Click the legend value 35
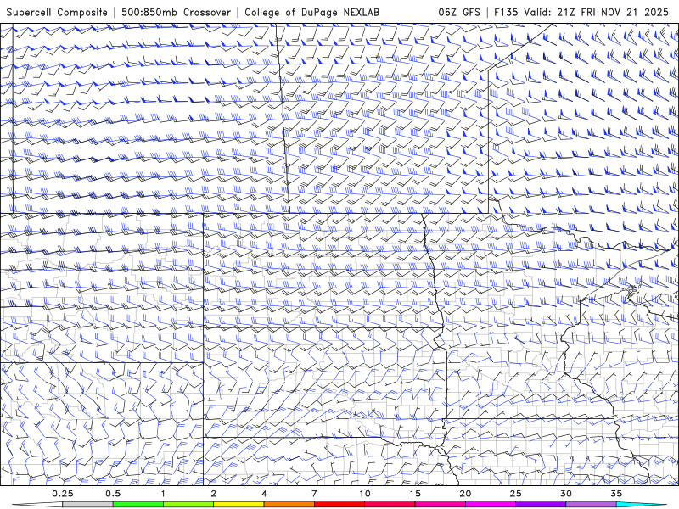This screenshot has height=509, width=679. click(616, 494)
